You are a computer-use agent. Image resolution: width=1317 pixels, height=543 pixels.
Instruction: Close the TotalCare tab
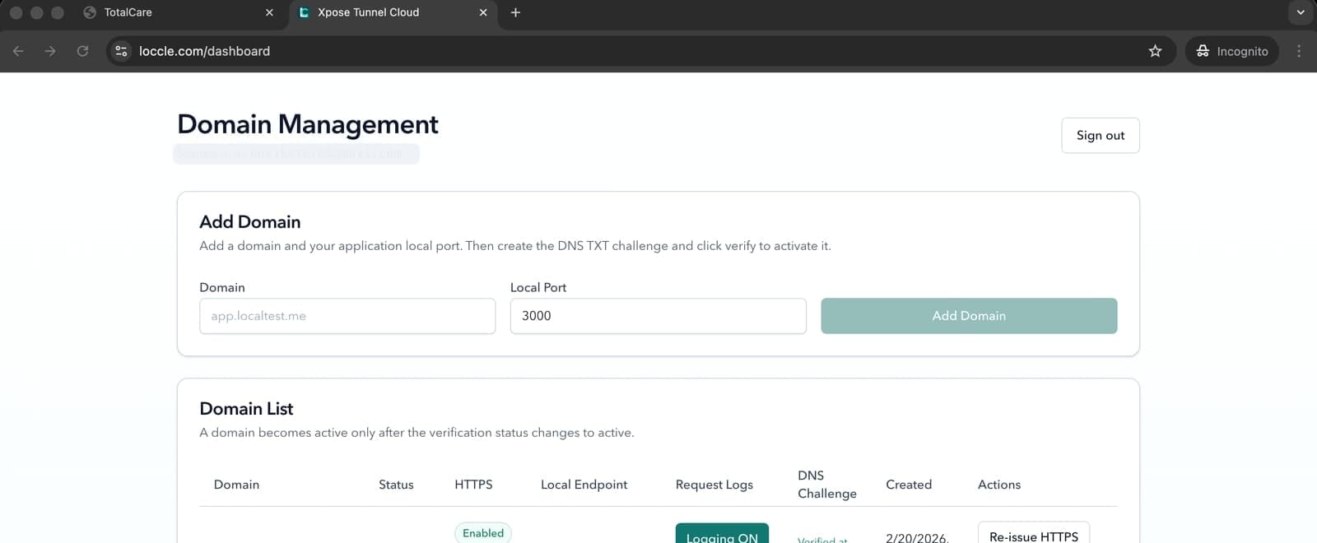pyautogui.click(x=269, y=12)
